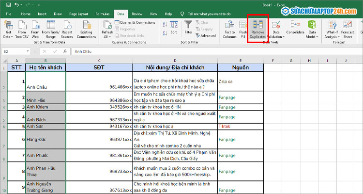Viewport: 363px width, 194px height.
Task: Open Customize Quick Access Toolbar dropdown
Action: tap(39, 5)
